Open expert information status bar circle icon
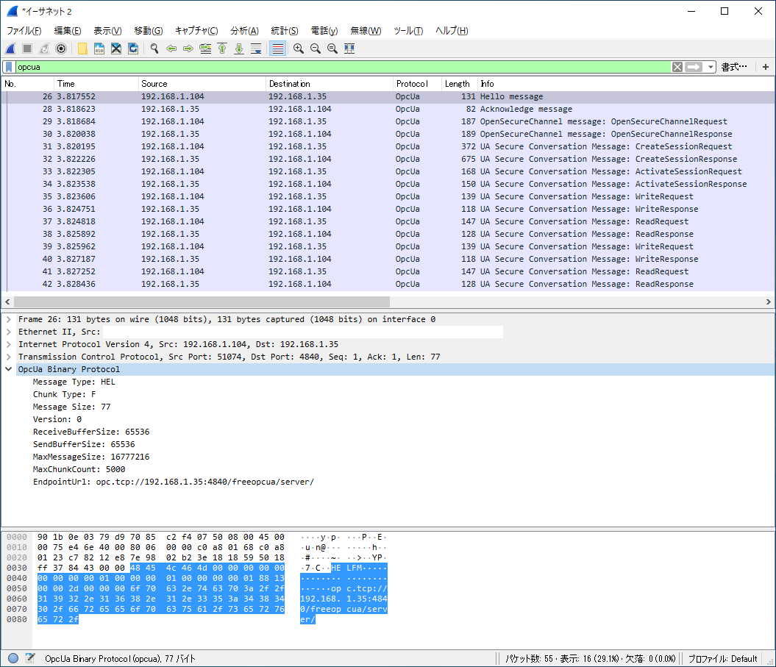The image size is (776, 667). pyautogui.click(x=13, y=658)
